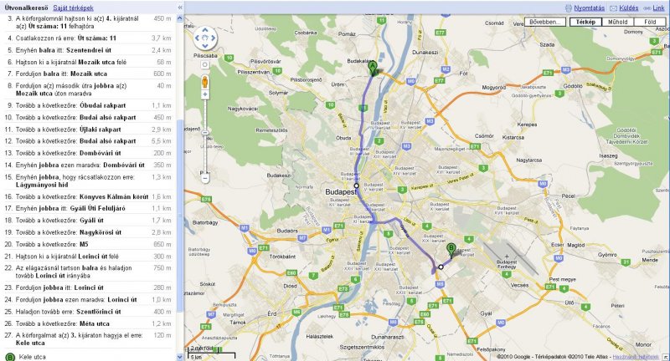The height and width of the screenshot is (361, 670).
Task: Click the zoom out minus button
Action: (205, 178)
